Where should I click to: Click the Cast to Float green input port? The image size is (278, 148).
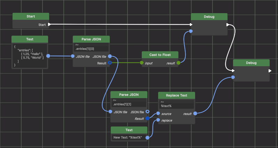(x=142, y=63)
